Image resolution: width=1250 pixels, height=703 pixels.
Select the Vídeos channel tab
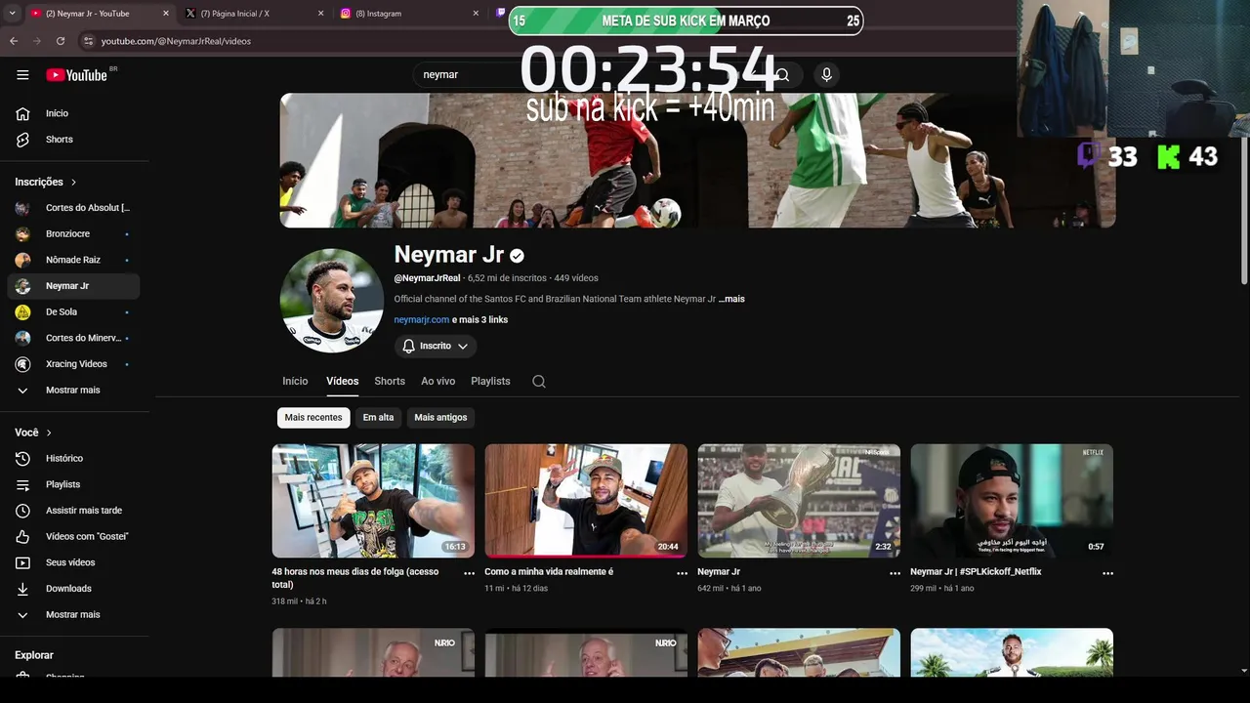(x=343, y=381)
